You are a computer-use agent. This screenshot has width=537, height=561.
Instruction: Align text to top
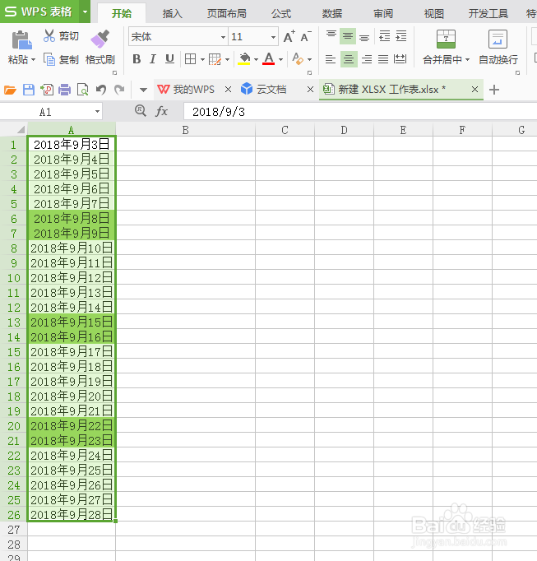click(x=331, y=36)
